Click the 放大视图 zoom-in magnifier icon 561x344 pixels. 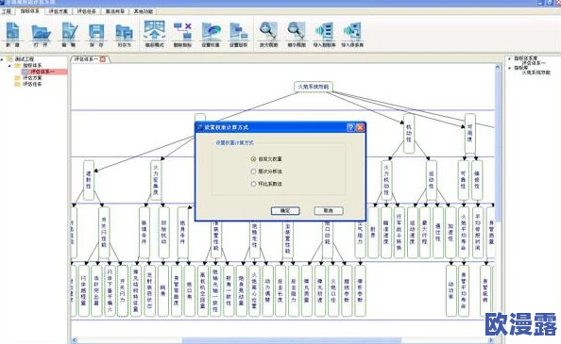coord(268,31)
